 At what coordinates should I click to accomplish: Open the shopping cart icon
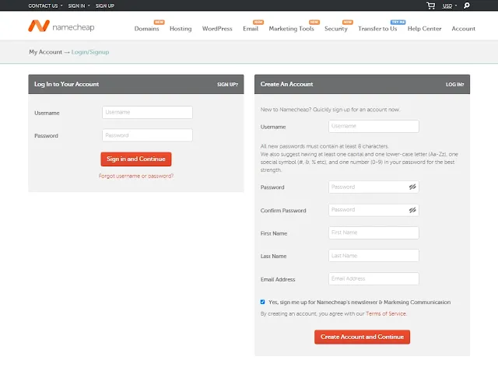pos(430,5)
